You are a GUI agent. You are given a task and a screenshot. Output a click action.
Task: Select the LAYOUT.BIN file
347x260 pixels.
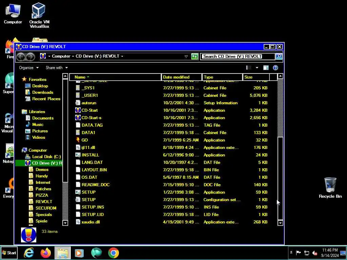pyautogui.click(x=94, y=170)
